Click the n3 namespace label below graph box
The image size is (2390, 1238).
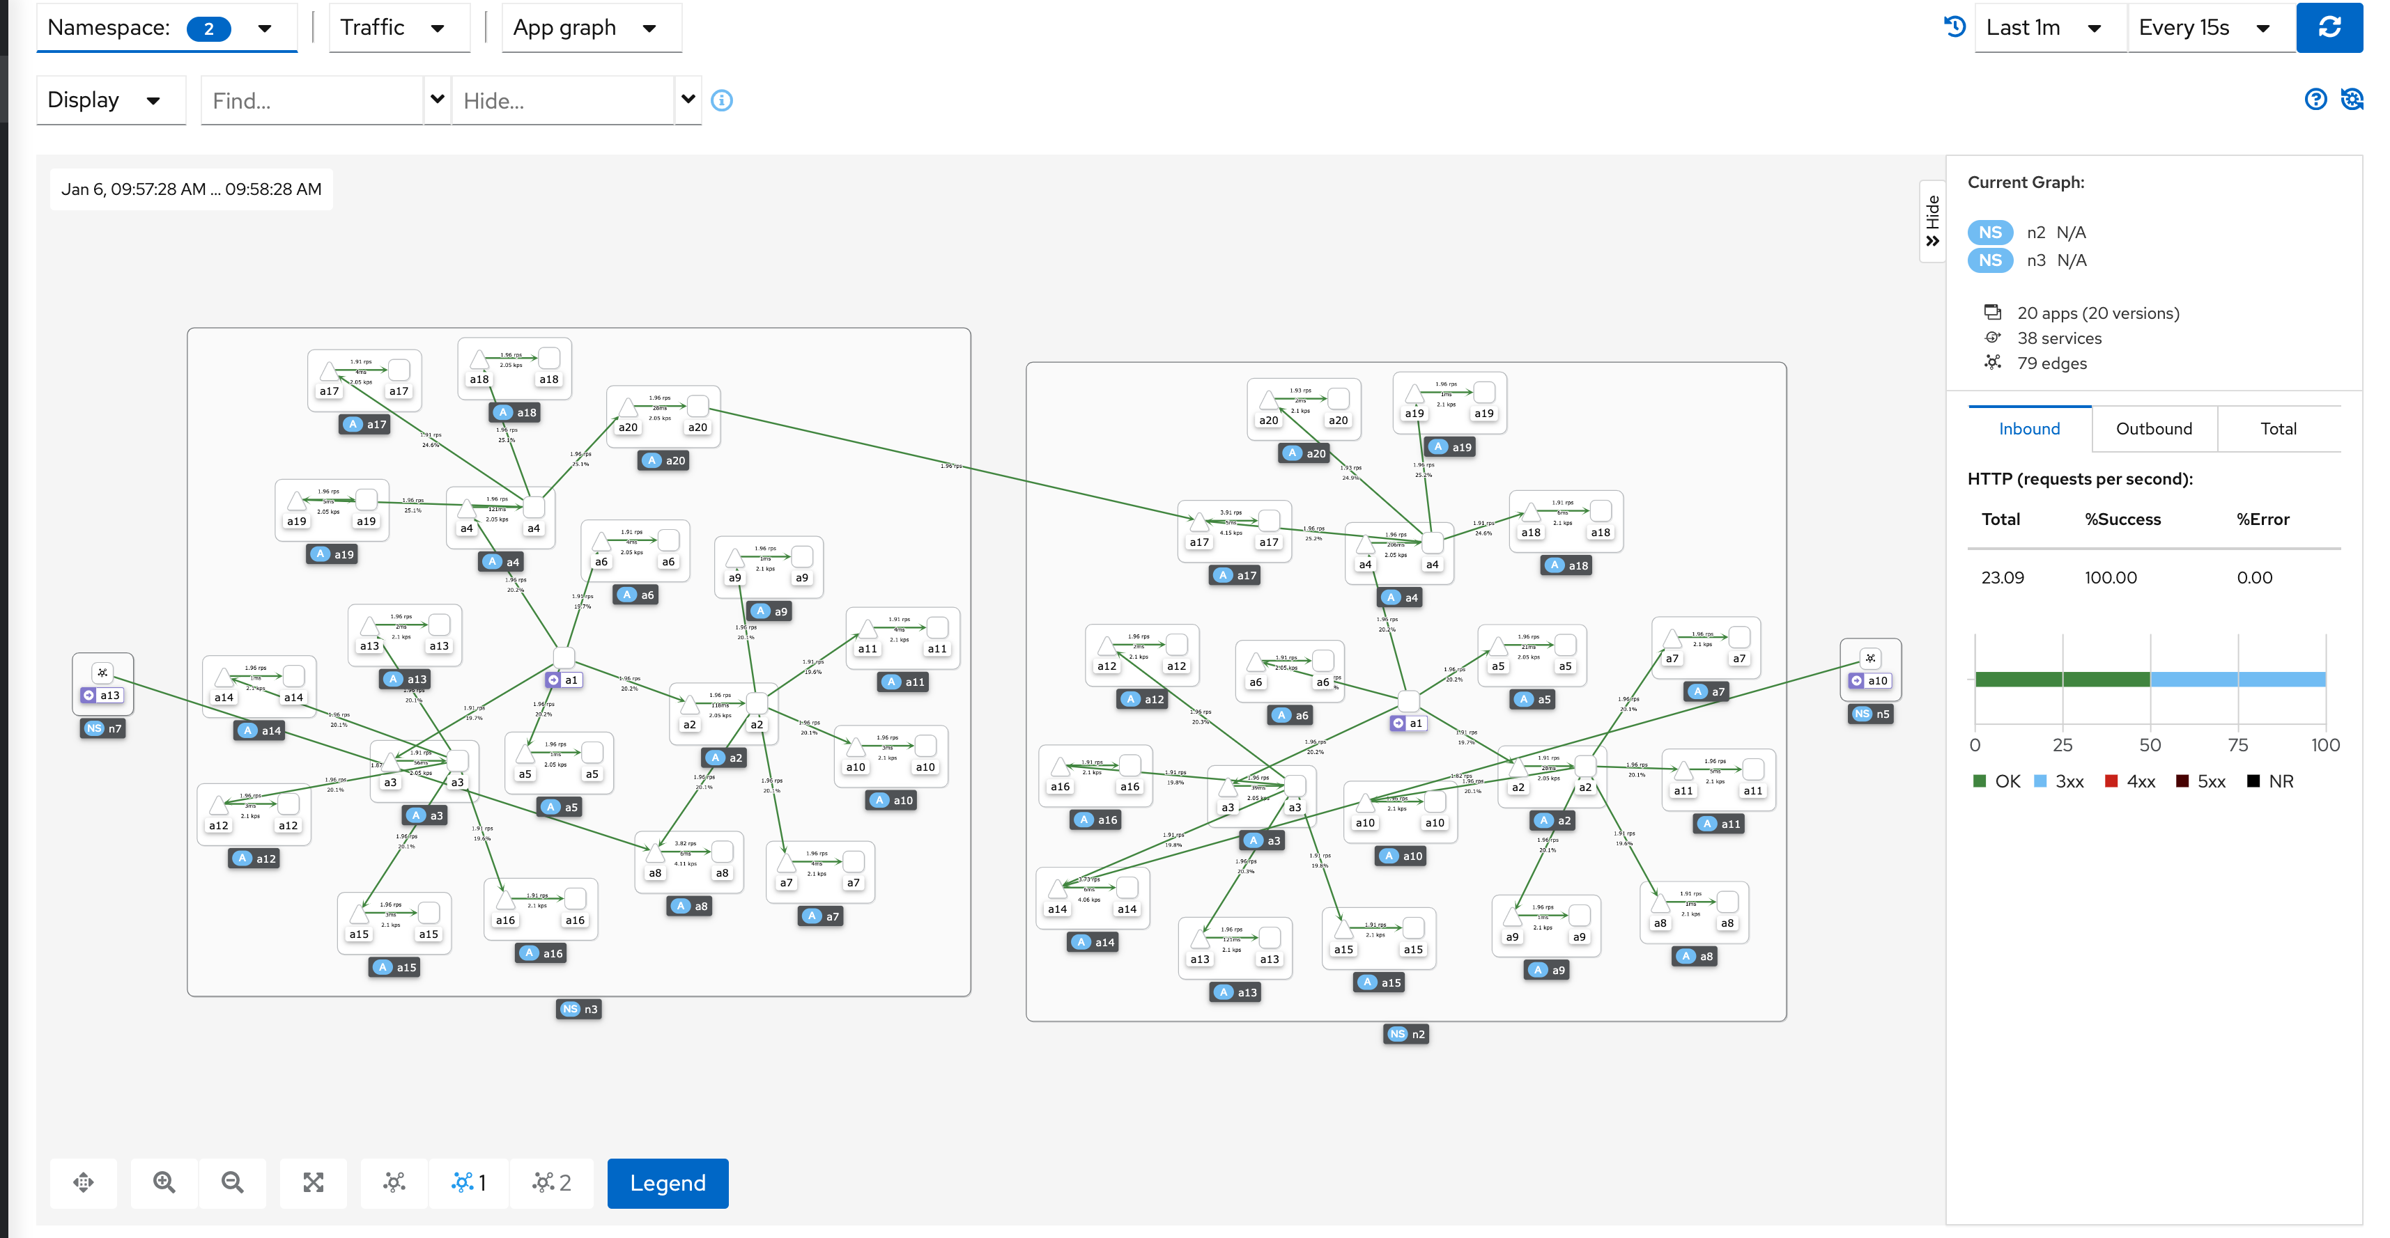(579, 1008)
